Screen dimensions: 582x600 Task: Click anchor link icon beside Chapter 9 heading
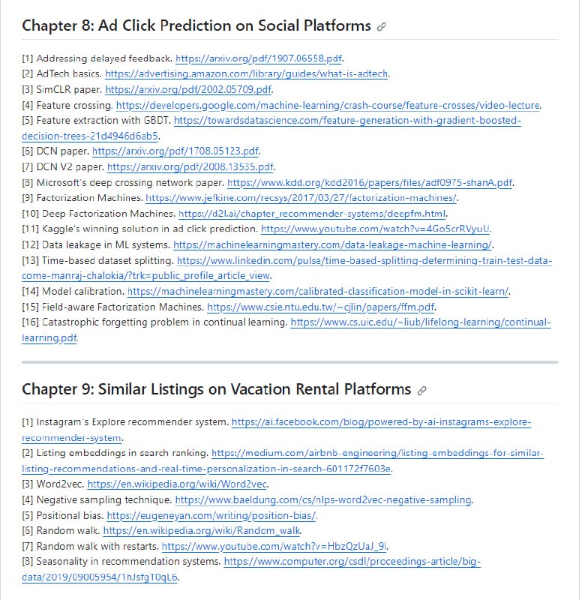(422, 390)
